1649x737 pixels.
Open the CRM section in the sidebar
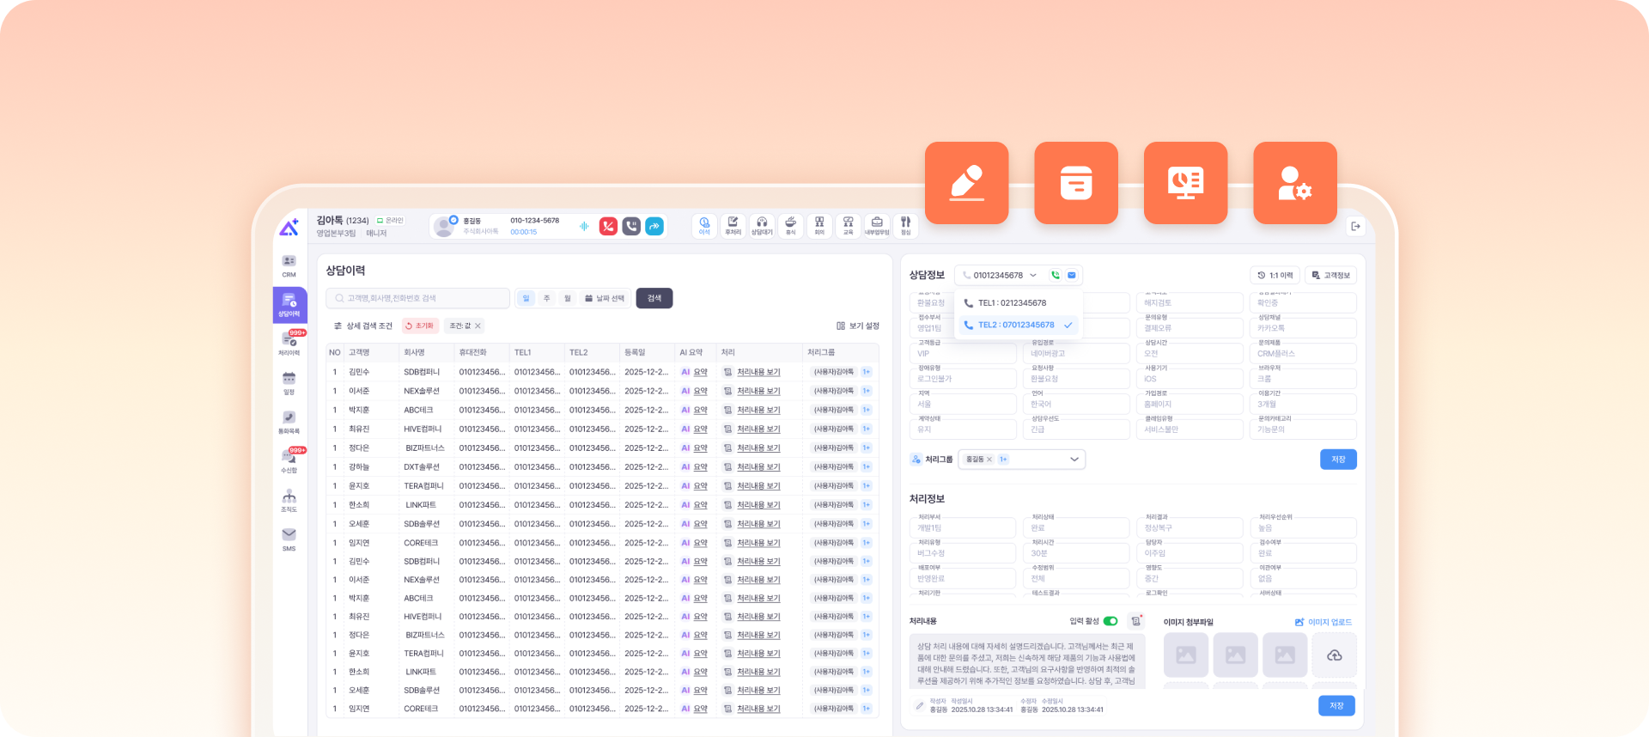pos(289,266)
